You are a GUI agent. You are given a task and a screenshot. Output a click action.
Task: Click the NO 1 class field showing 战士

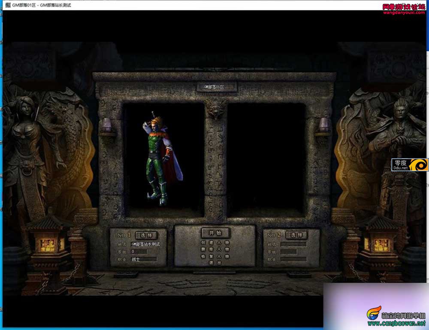click(x=144, y=259)
